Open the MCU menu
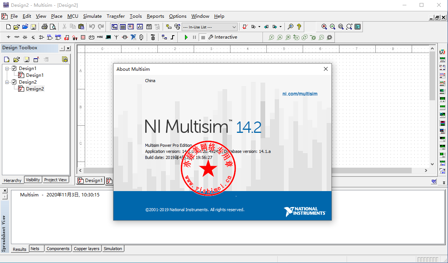Screen dimensions: 448x263 (73, 16)
